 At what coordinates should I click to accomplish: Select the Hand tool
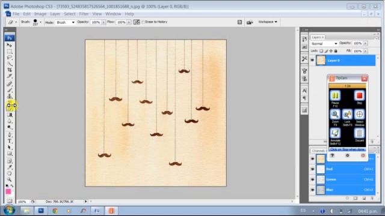coord(10,173)
